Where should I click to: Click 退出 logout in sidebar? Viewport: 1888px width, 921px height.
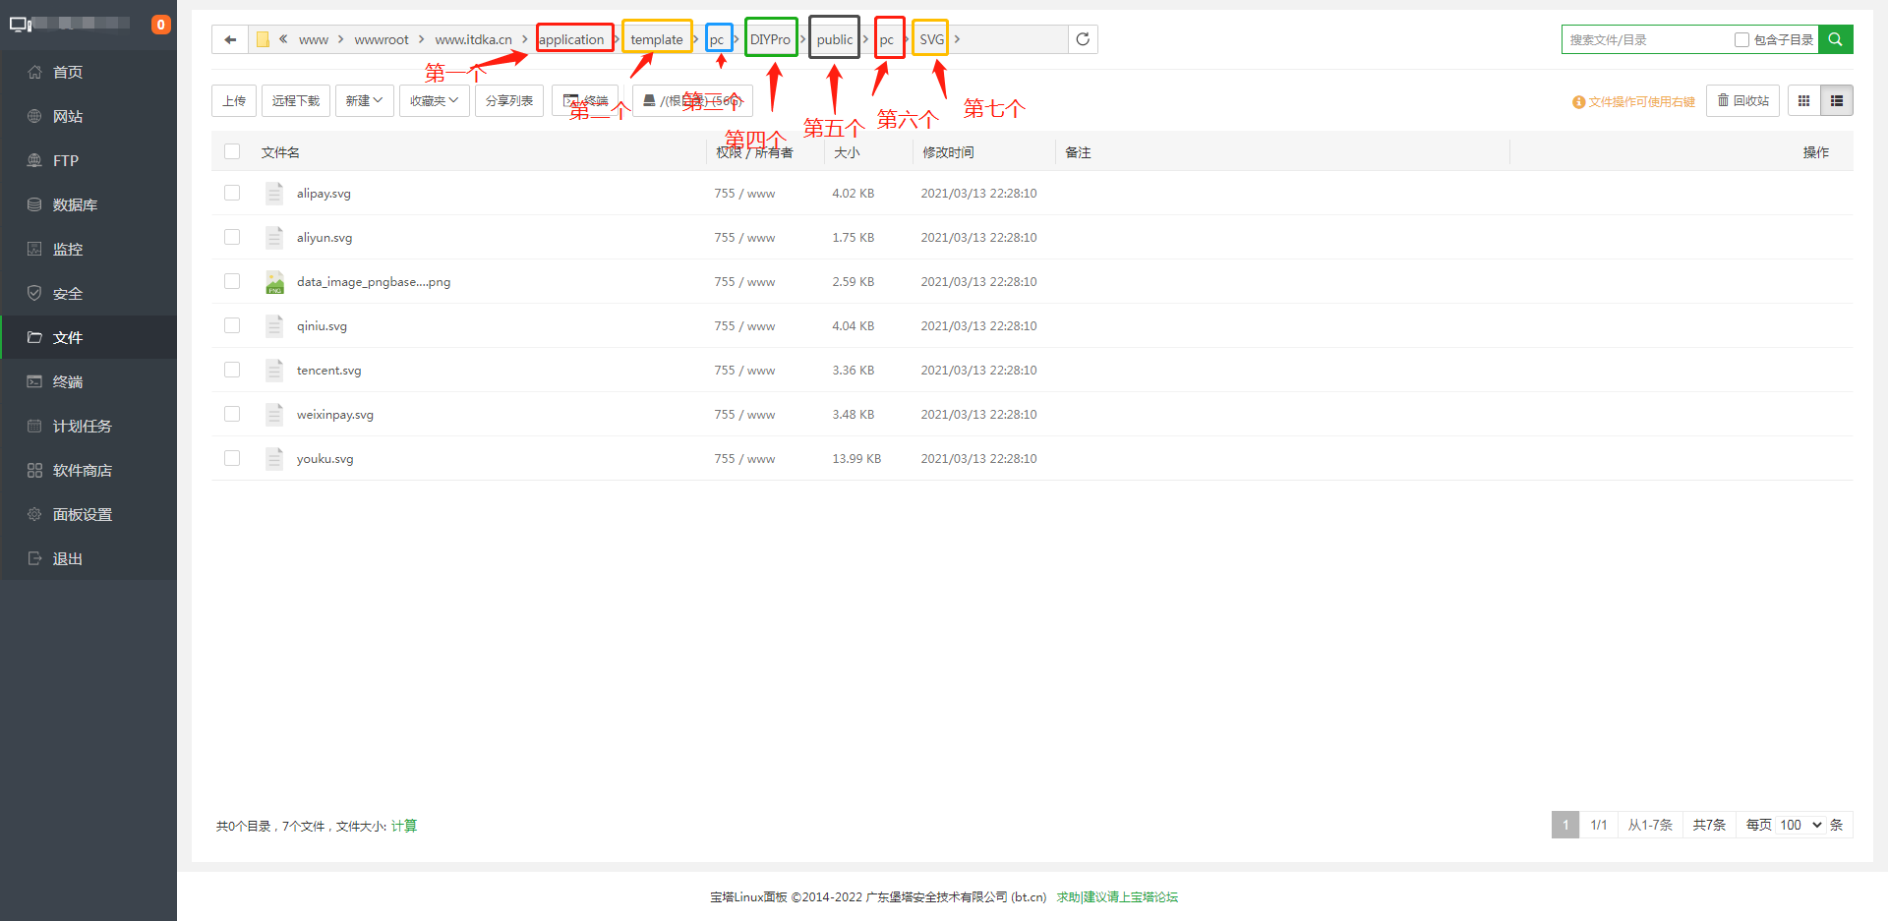click(x=88, y=558)
